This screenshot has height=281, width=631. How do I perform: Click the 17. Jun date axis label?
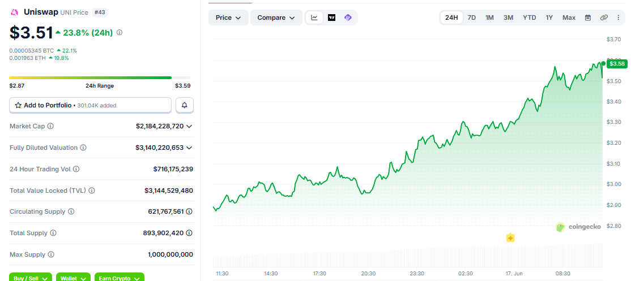(514, 274)
